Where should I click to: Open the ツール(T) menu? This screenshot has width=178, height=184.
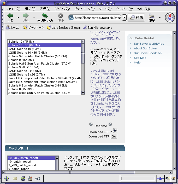[x=105, y=9]
